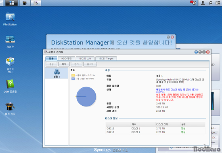Click the Synology Hybrid RAID (SHR) type value
The height and width of the screenshot is (153, 222).
180,81
